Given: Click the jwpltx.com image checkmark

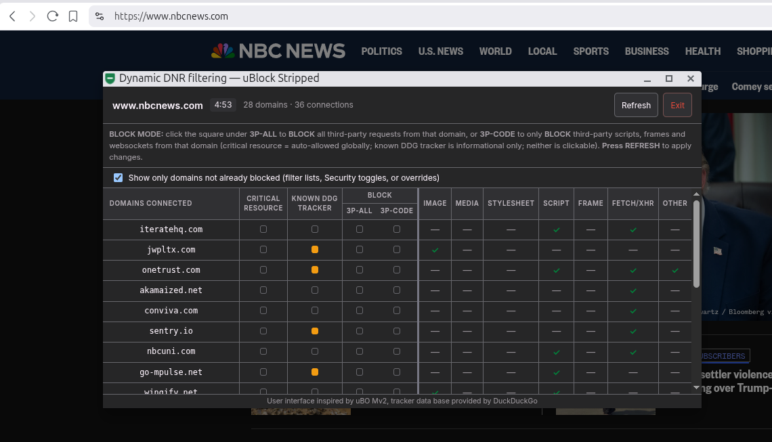Looking at the screenshot, I should 435,250.
